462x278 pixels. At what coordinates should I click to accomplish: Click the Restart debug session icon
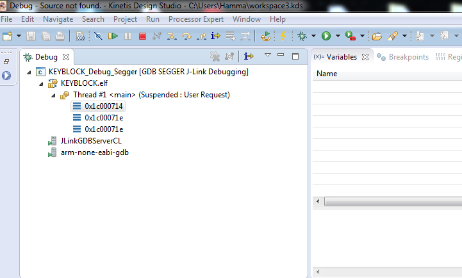point(265,37)
